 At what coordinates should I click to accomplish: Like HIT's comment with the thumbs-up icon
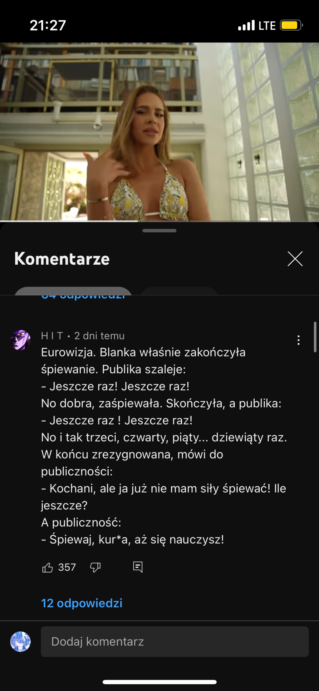click(x=48, y=568)
